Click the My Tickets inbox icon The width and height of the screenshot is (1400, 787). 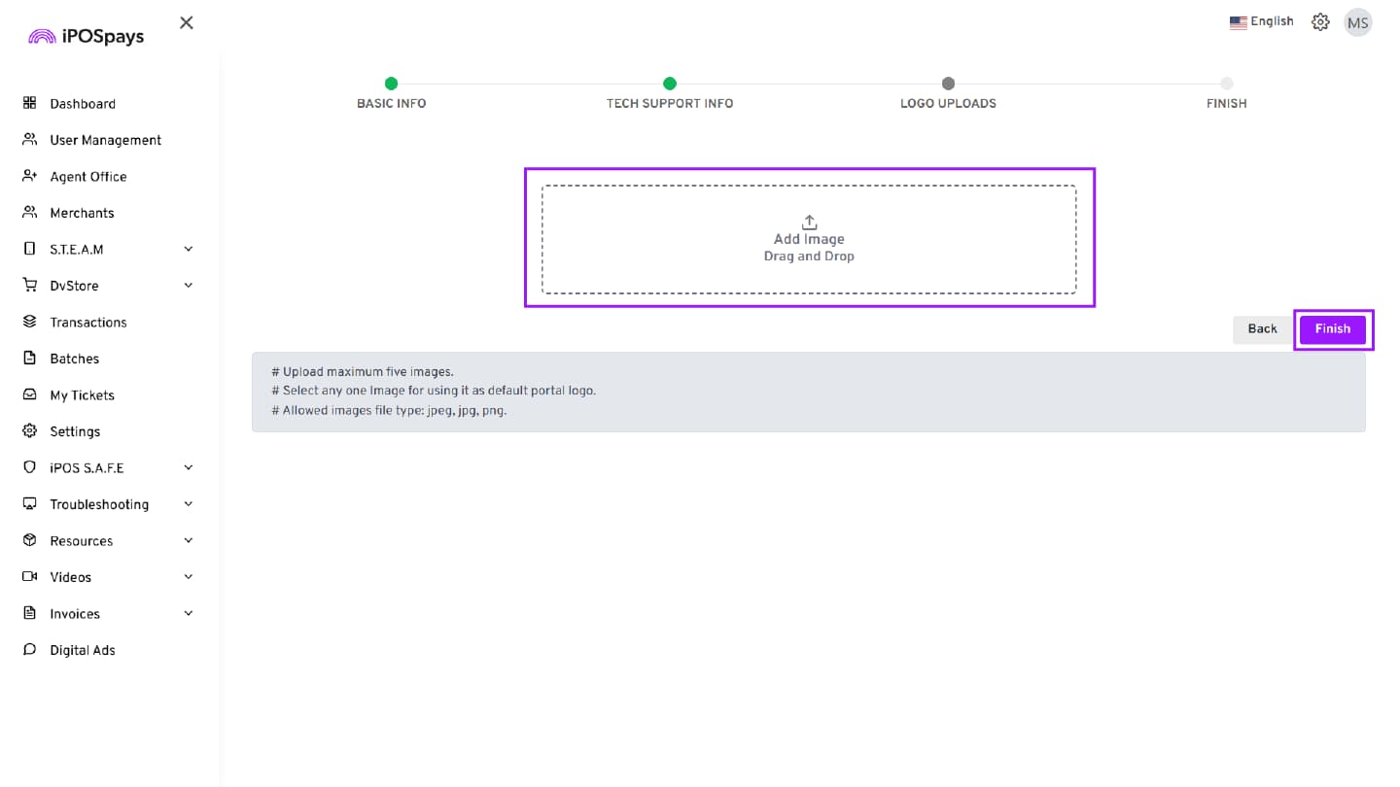(29, 394)
